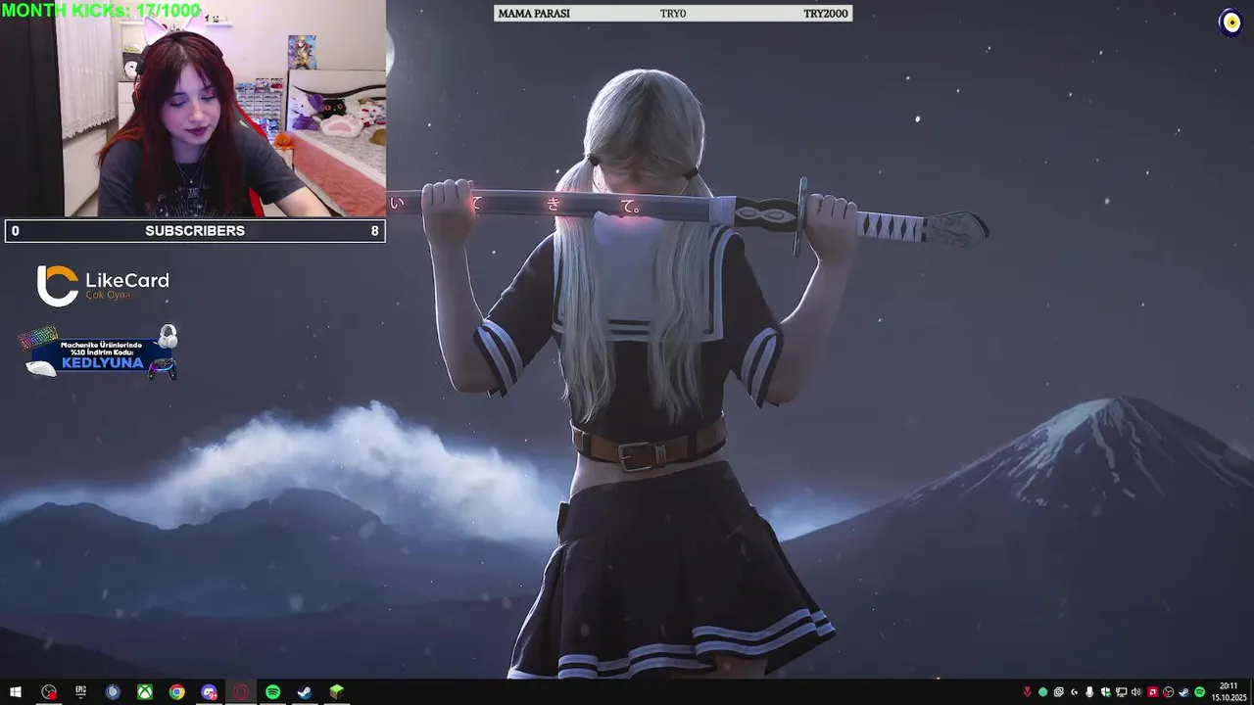Click the evil eye icon at top right
Screen dimensions: 1254x705
click(1230, 23)
